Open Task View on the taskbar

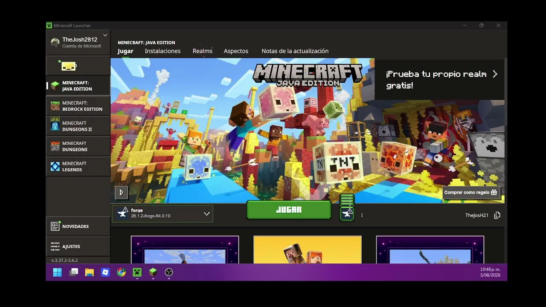pos(73,272)
